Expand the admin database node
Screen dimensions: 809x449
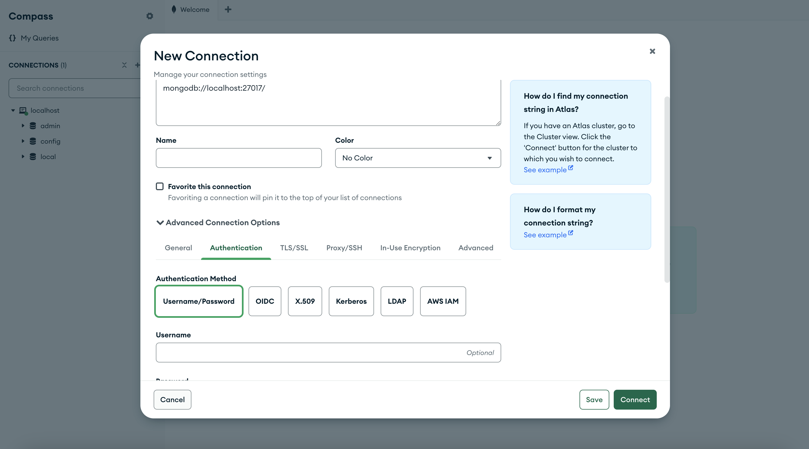(23, 125)
